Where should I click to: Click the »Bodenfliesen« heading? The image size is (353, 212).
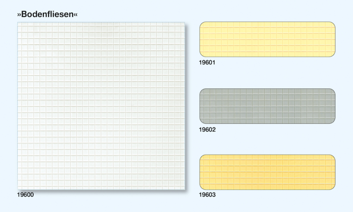click(x=48, y=14)
